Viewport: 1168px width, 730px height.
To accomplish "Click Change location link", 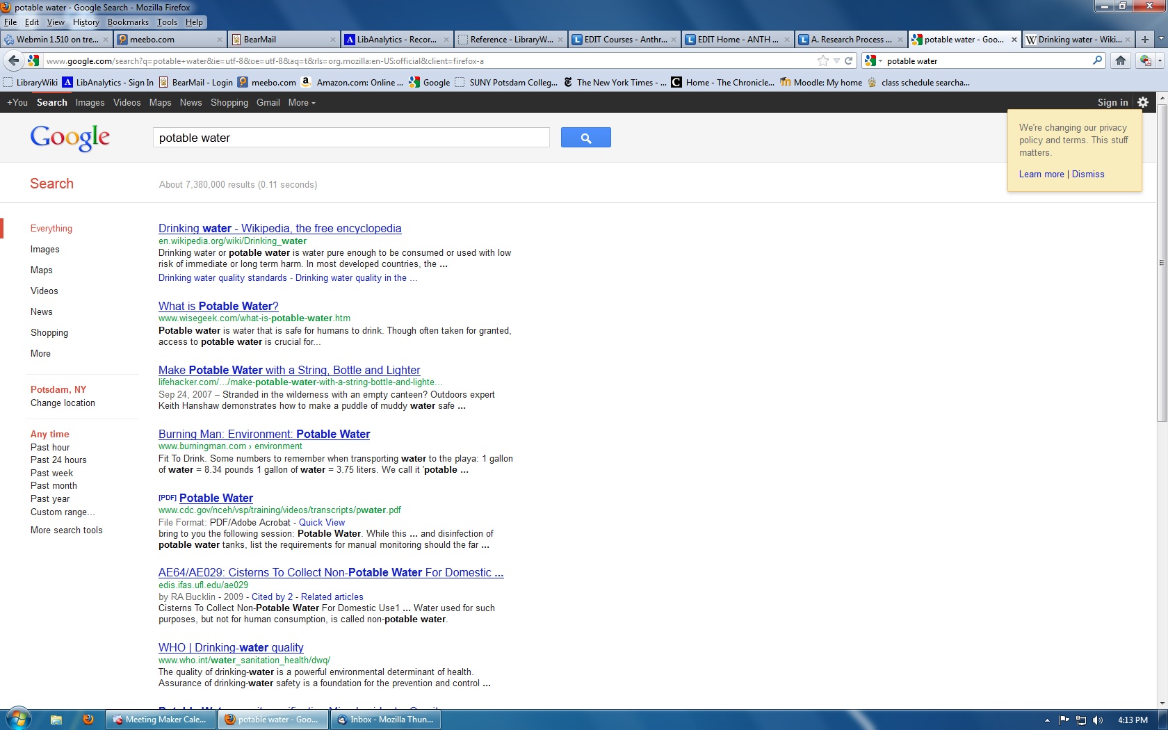I will tap(63, 403).
